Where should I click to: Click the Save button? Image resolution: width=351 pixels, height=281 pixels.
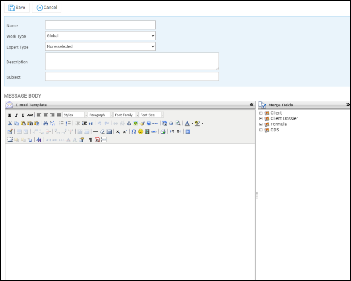(x=17, y=8)
